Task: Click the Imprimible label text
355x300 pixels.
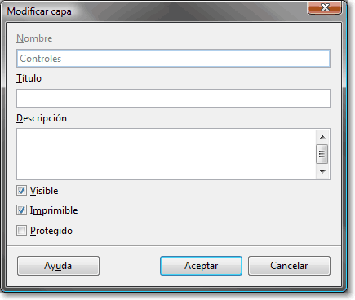Action: tap(54, 210)
